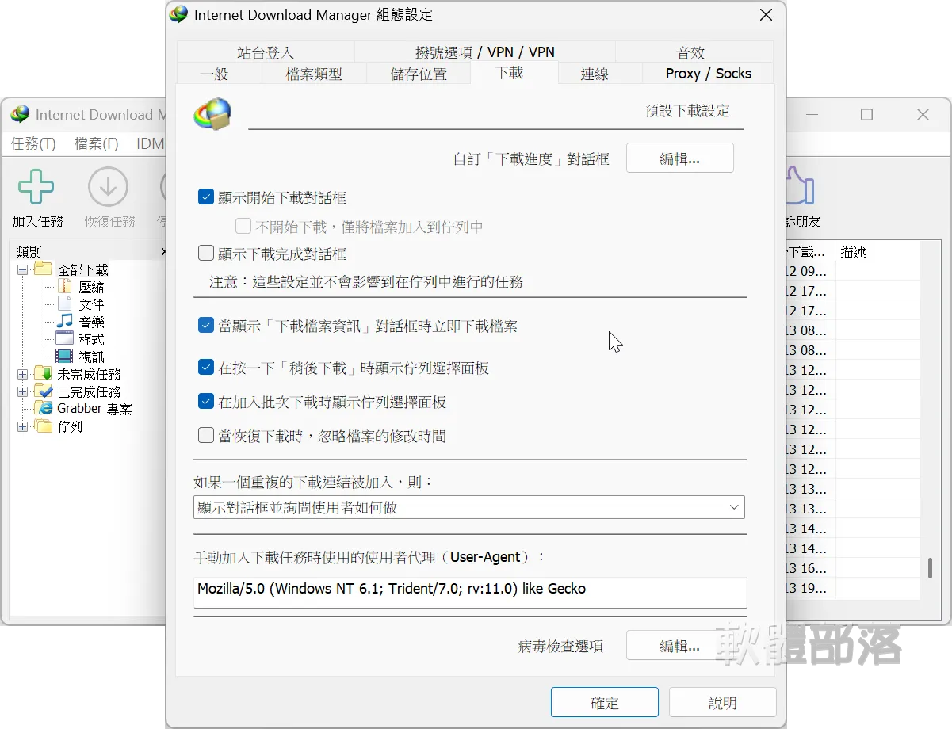Open 任務(T) menu in main window
952x729 pixels.
coord(33,143)
